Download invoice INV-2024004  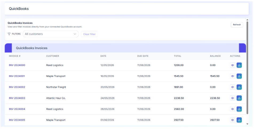[239, 109]
